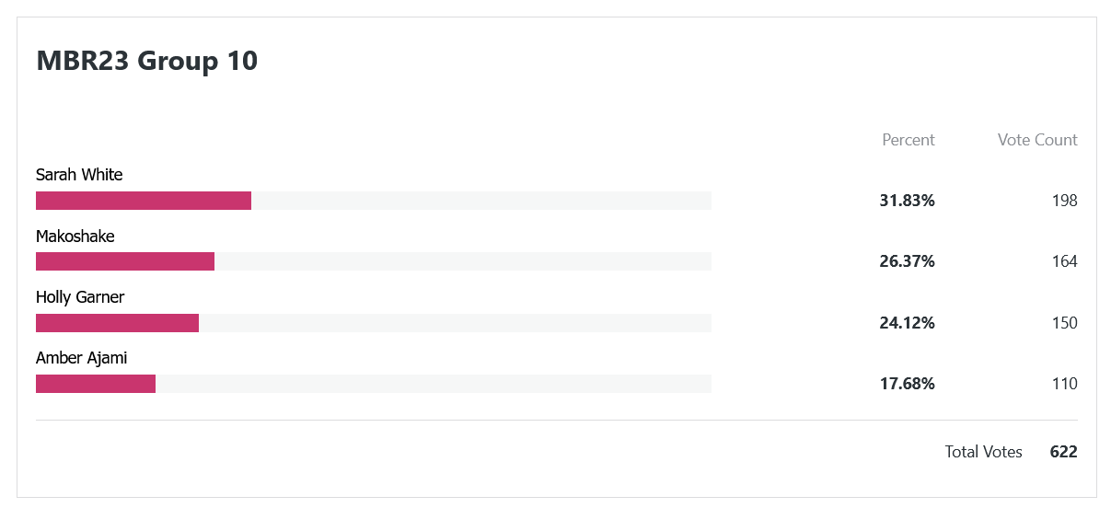The height and width of the screenshot is (508, 1111).
Task: Click the vote count 198
Action: (x=1065, y=201)
